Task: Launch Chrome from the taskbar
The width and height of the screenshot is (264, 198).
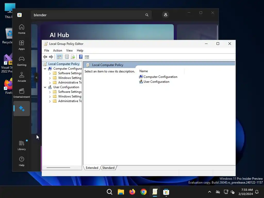Action: point(143,192)
